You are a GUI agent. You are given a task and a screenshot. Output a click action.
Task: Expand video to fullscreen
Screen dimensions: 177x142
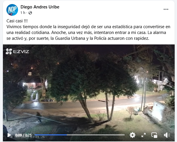coord(144,135)
